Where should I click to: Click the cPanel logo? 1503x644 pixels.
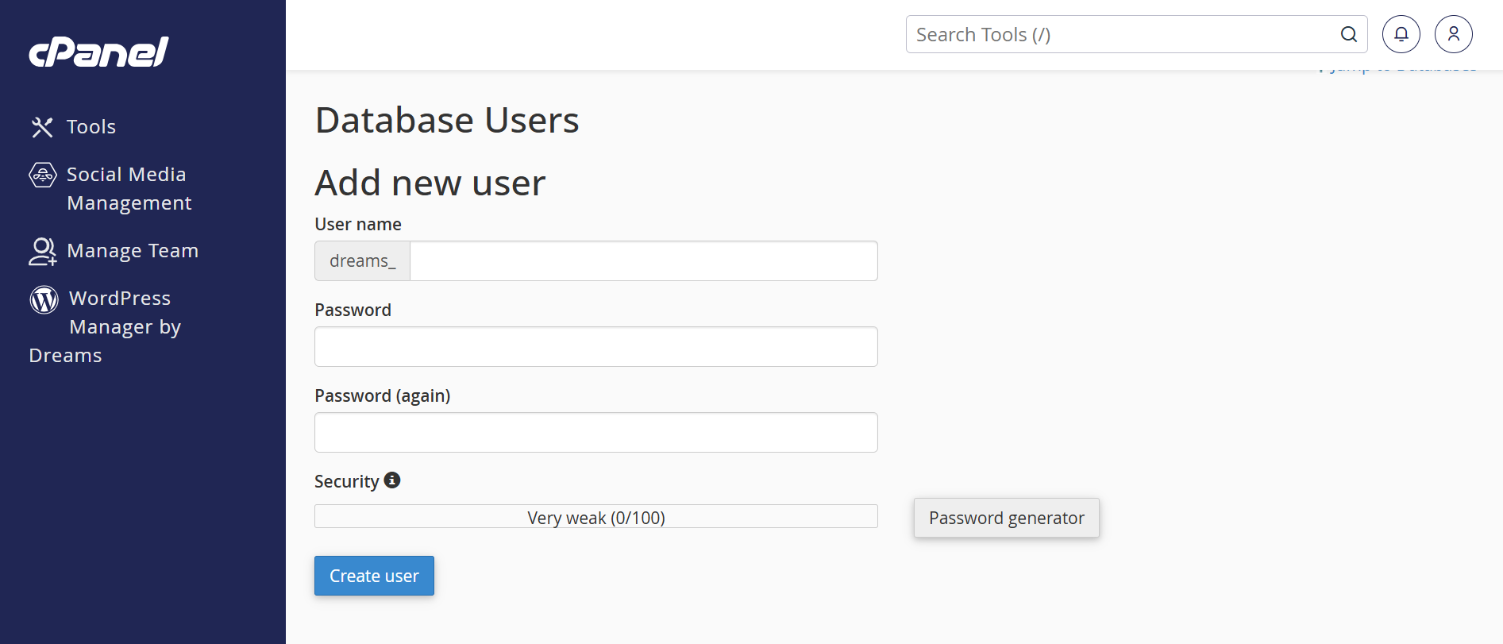99,52
